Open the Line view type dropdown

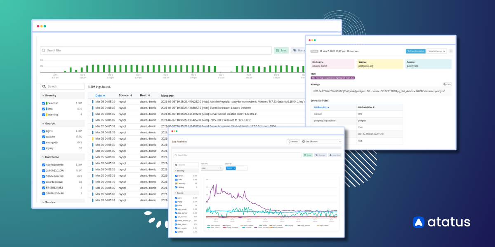point(212,168)
